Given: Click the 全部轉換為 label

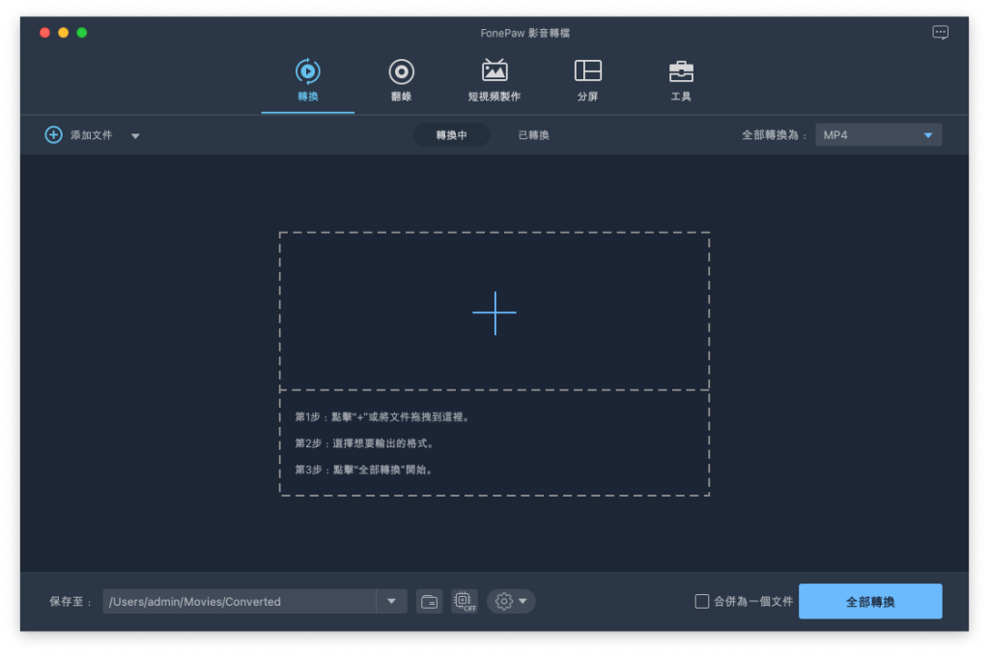Looking at the screenshot, I should [x=774, y=135].
